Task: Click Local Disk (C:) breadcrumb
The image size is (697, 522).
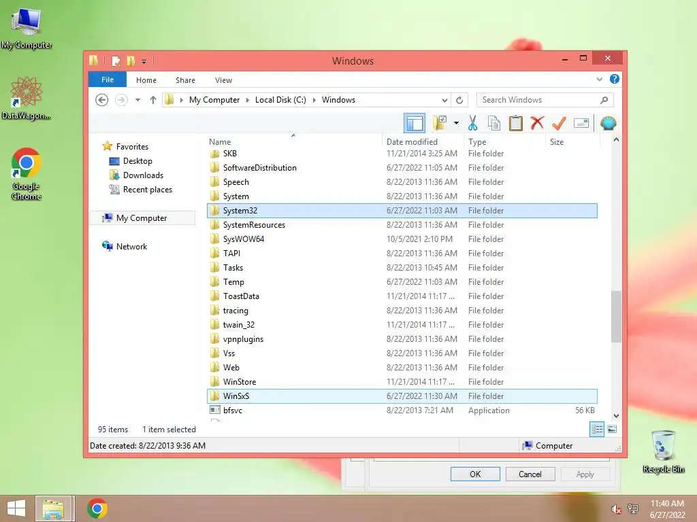Action: click(x=280, y=100)
